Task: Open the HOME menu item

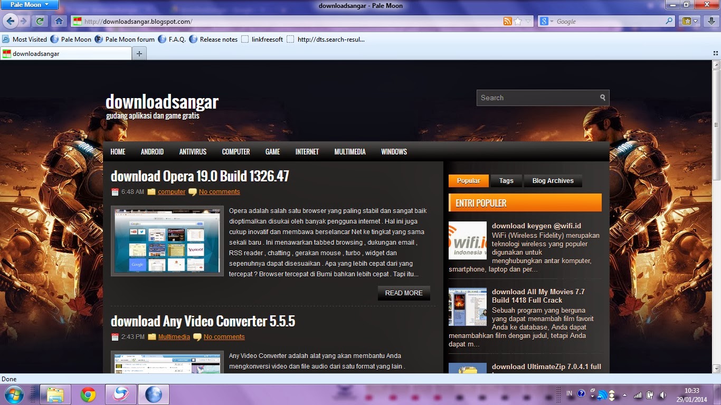Action: (x=118, y=152)
